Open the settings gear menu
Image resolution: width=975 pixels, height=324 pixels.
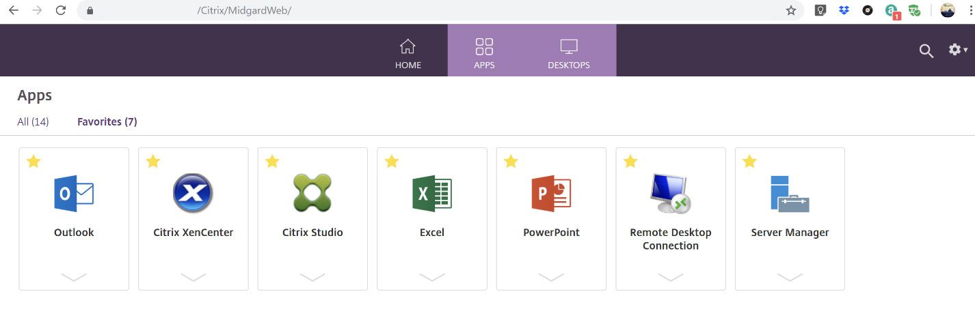pyautogui.click(x=958, y=50)
